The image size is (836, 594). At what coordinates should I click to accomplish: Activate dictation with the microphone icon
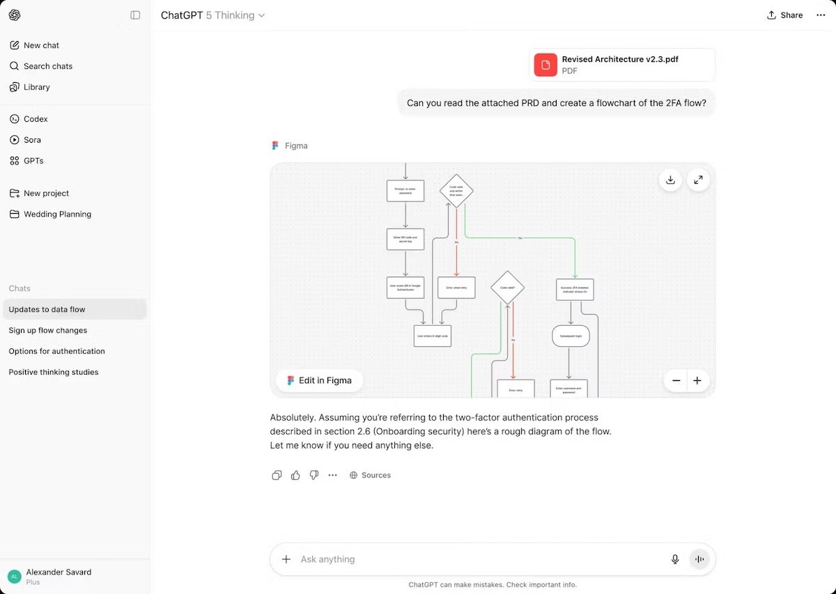(x=674, y=558)
